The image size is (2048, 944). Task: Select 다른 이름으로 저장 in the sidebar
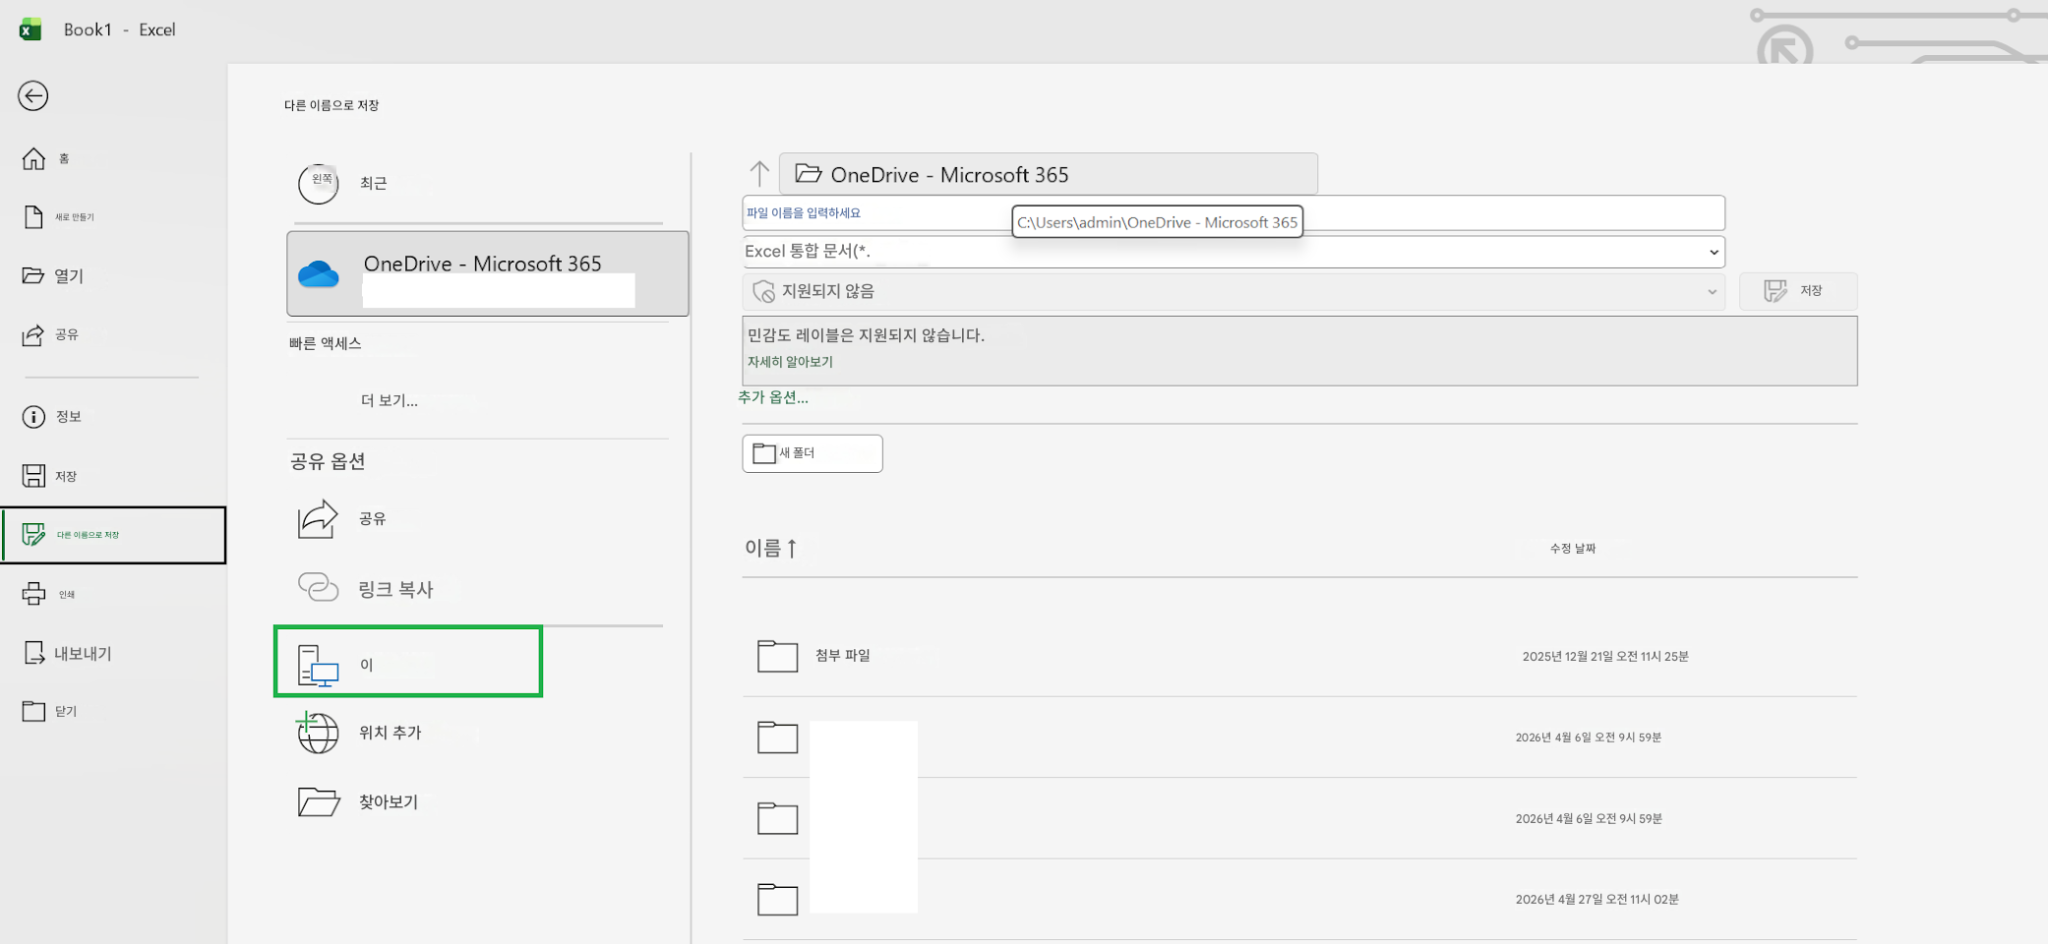114,535
